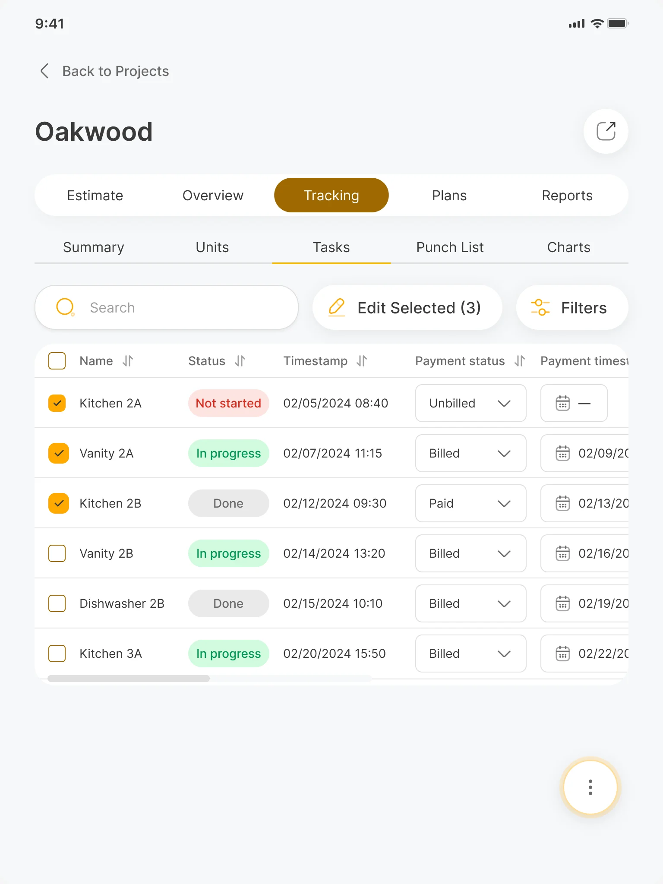This screenshot has width=663, height=884.
Task: Select the Tracking tab
Action: 331,195
